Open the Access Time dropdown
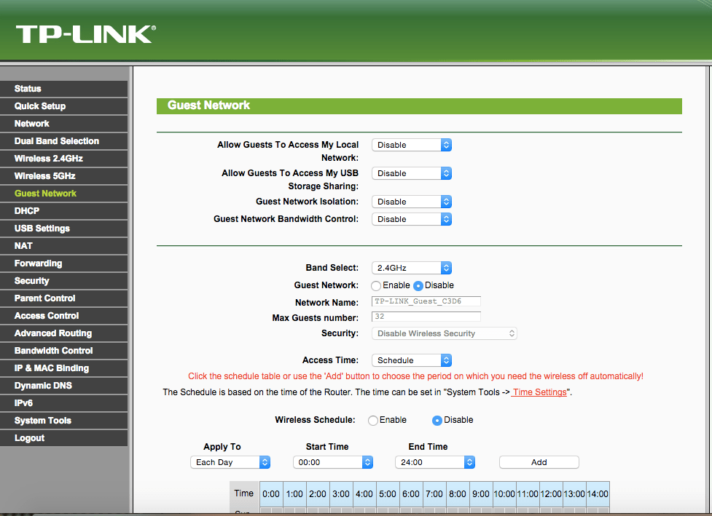Screen dimensions: 712x516 click(x=412, y=360)
